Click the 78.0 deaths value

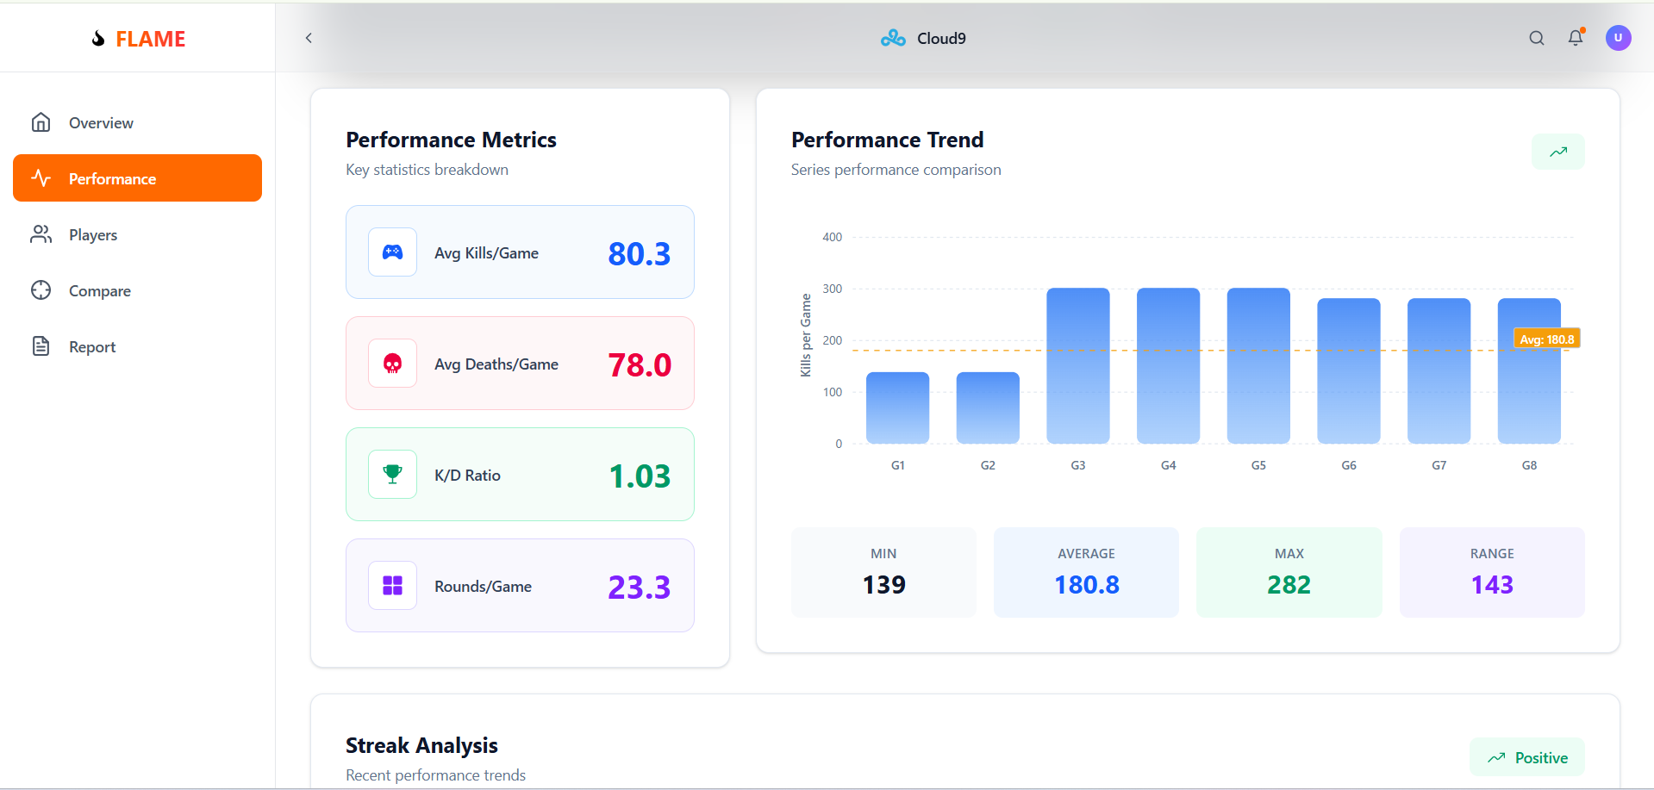pyautogui.click(x=639, y=364)
